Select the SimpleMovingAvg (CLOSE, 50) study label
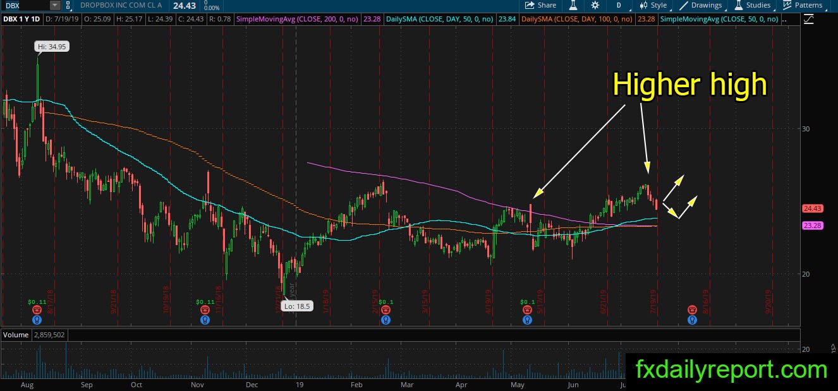 (719, 20)
